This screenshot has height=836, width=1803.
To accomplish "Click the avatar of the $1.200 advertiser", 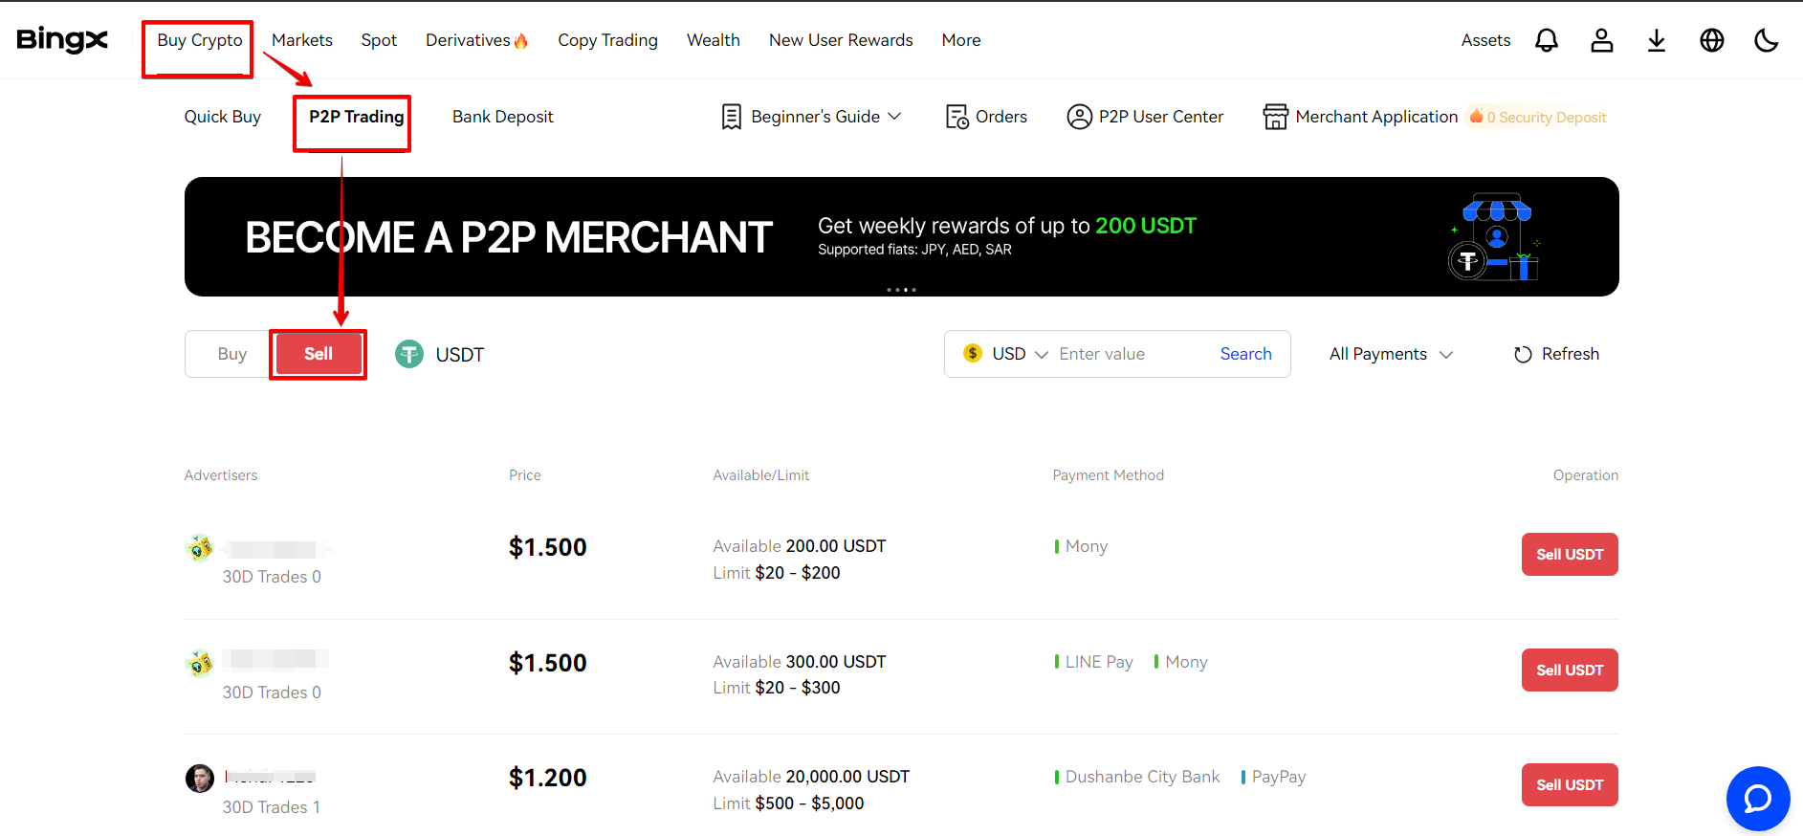I will (199, 778).
